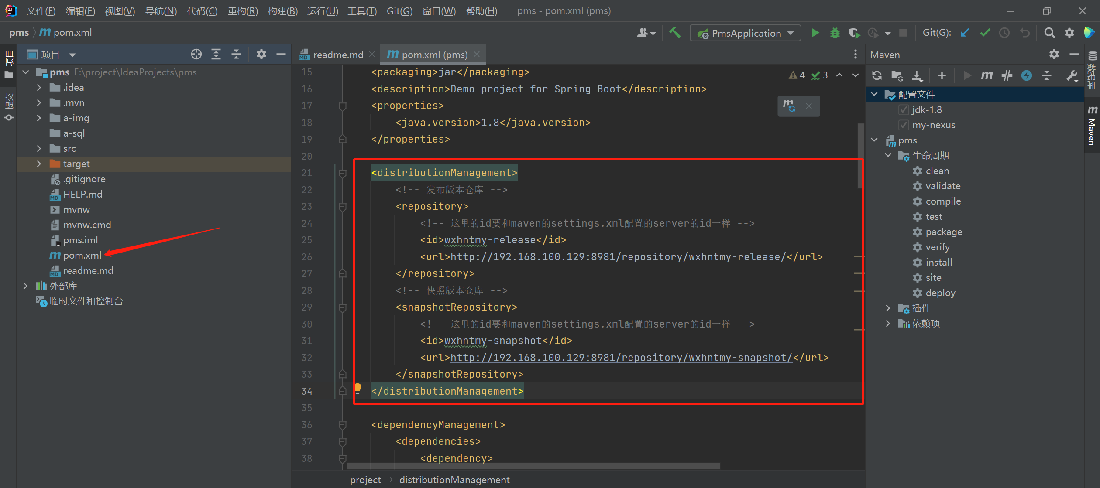The image size is (1100, 488).
Task: Click the editor vertical scrollbar thumb
Action: (x=860, y=155)
